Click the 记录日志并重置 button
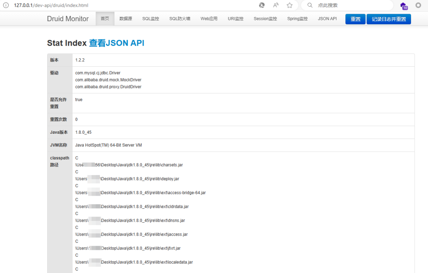The height and width of the screenshot is (273, 428). coord(389,19)
